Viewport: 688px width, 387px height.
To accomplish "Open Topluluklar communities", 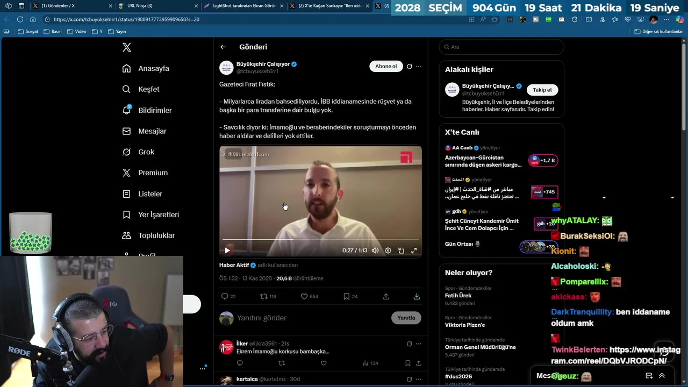I will point(149,235).
